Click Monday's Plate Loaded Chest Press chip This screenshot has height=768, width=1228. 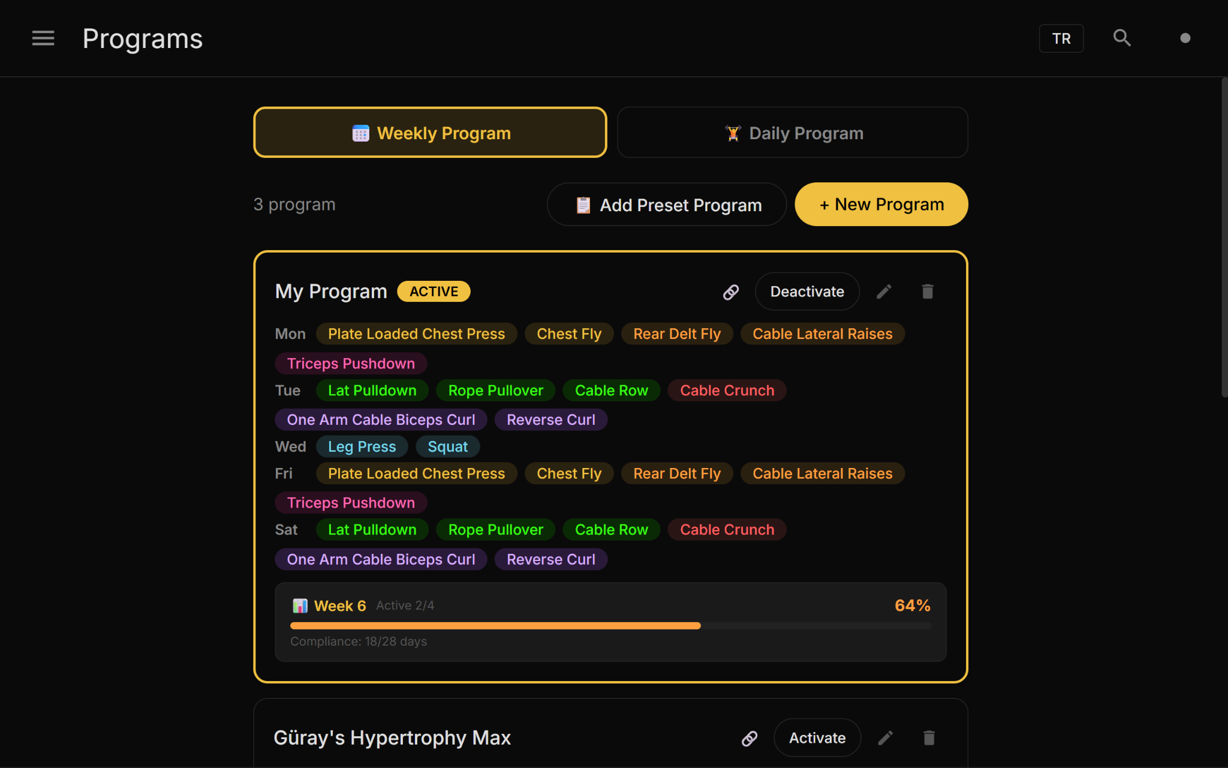click(416, 334)
